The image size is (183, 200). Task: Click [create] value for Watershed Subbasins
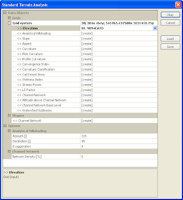(x=87, y=110)
